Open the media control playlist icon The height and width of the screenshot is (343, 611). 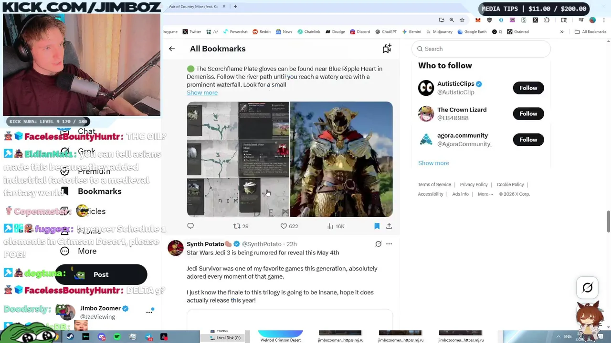pos(581,20)
